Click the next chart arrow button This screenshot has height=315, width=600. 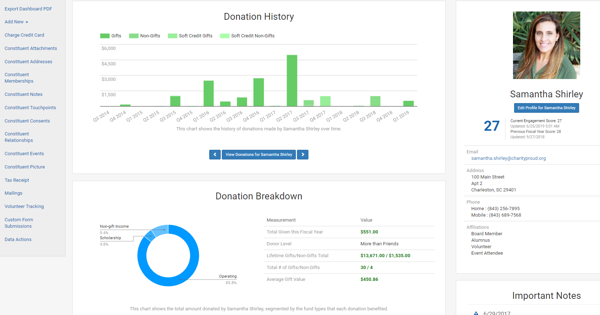click(303, 154)
